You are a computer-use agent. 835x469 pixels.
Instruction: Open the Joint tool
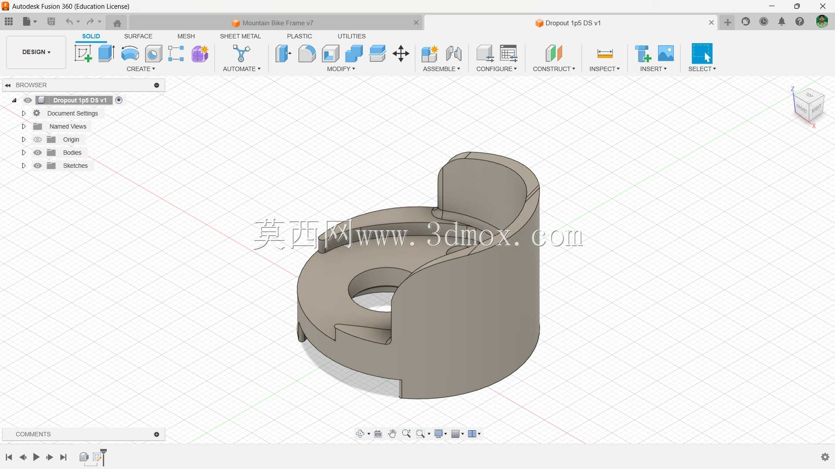pyautogui.click(x=454, y=54)
